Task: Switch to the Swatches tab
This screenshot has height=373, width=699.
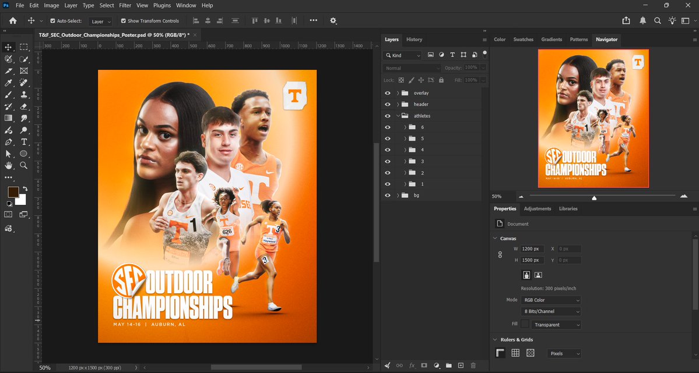Action: click(524, 40)
